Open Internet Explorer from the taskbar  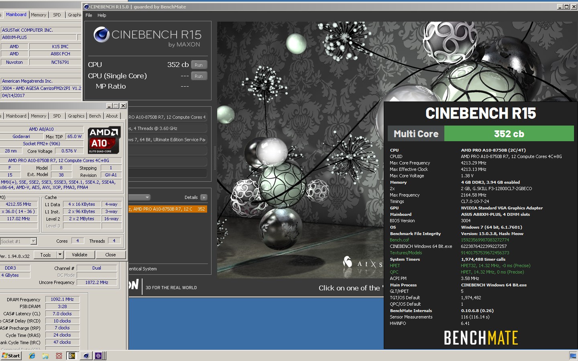click(32, 356)
